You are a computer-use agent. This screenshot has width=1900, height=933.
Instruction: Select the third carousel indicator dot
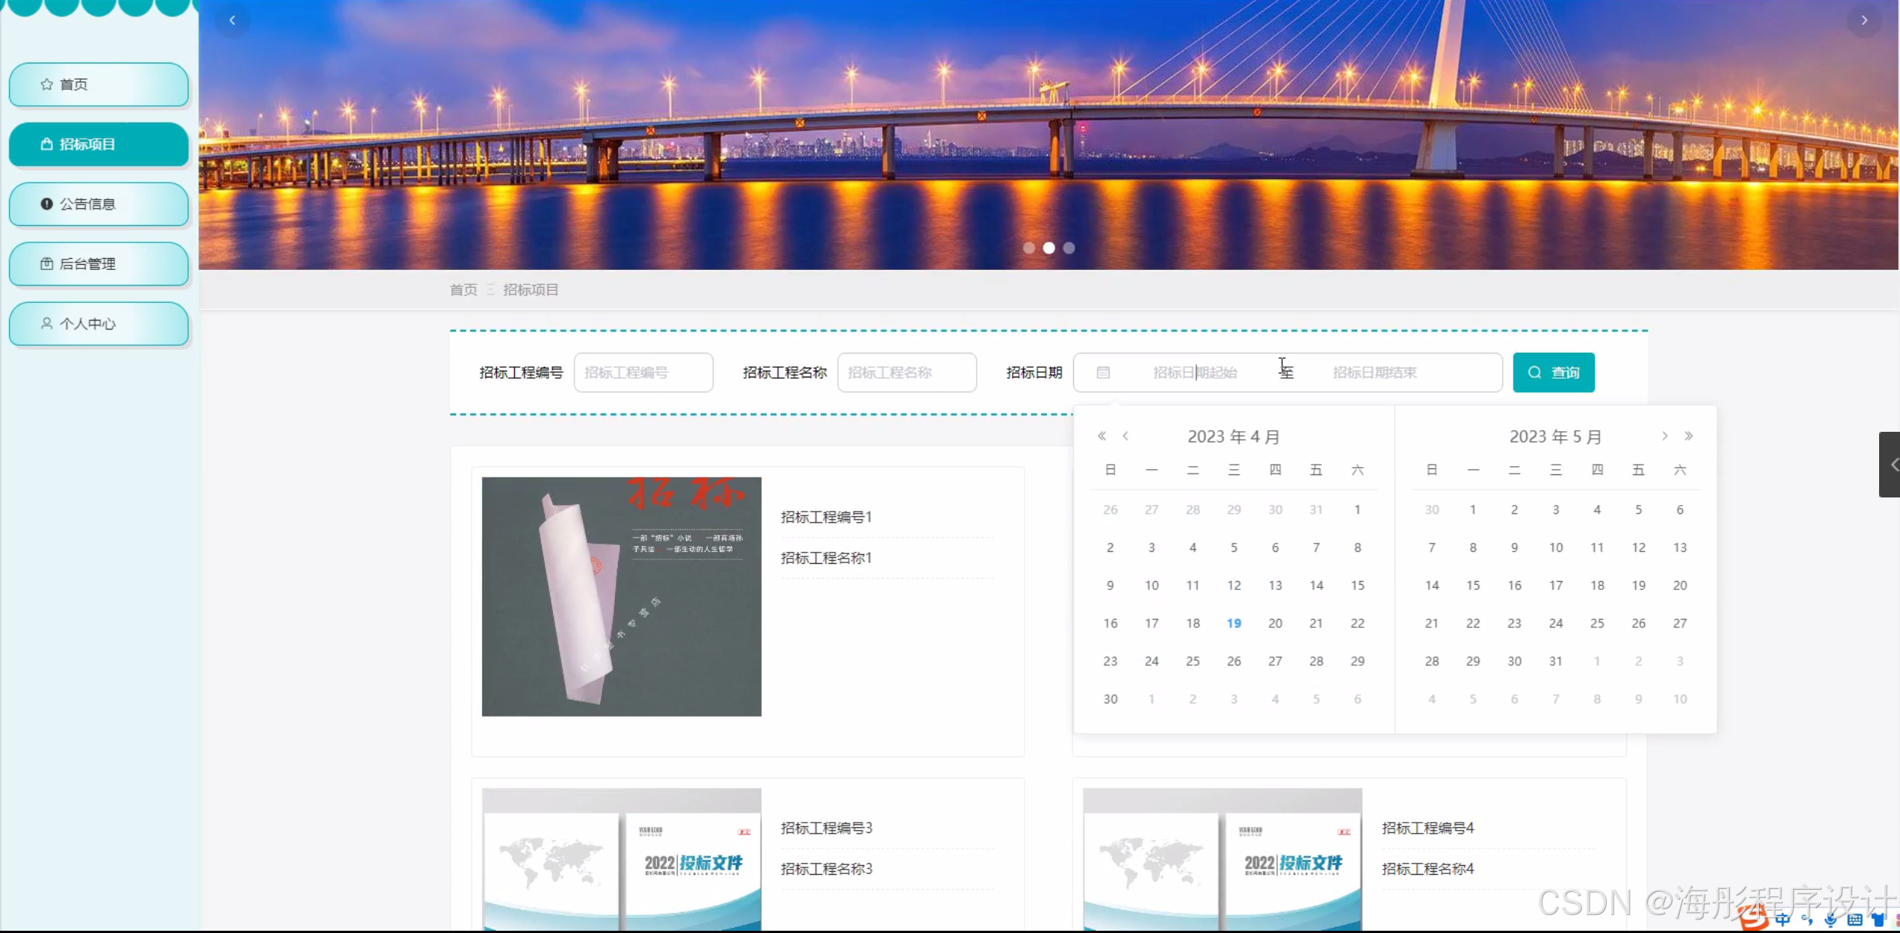1069,248
